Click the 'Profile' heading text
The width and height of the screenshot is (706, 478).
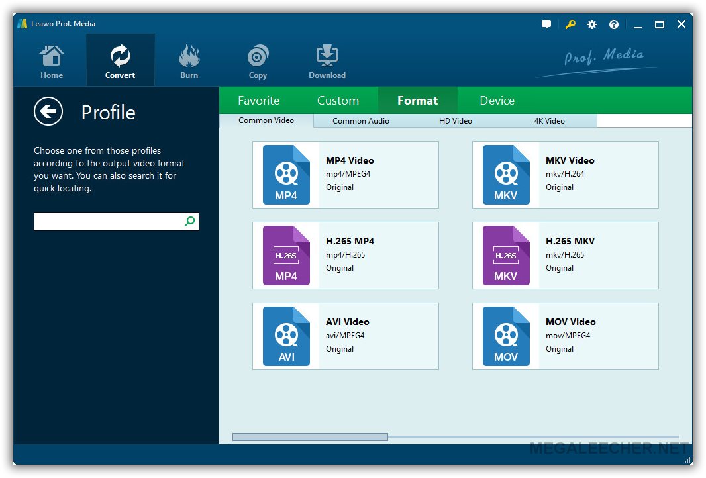(x=109, y=112)
